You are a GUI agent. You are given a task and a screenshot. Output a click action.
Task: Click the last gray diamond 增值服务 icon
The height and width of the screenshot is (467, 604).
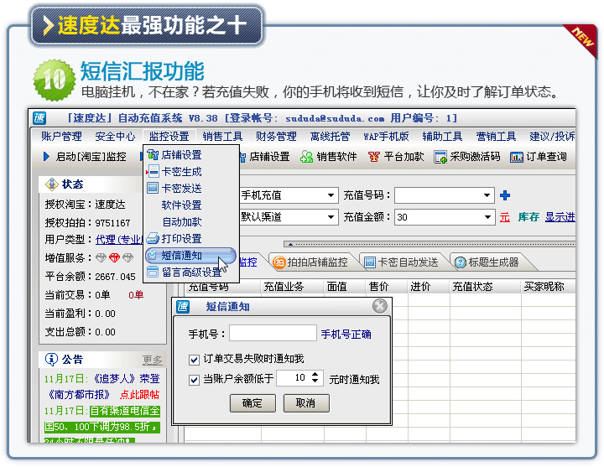click(x=128, y=257)
